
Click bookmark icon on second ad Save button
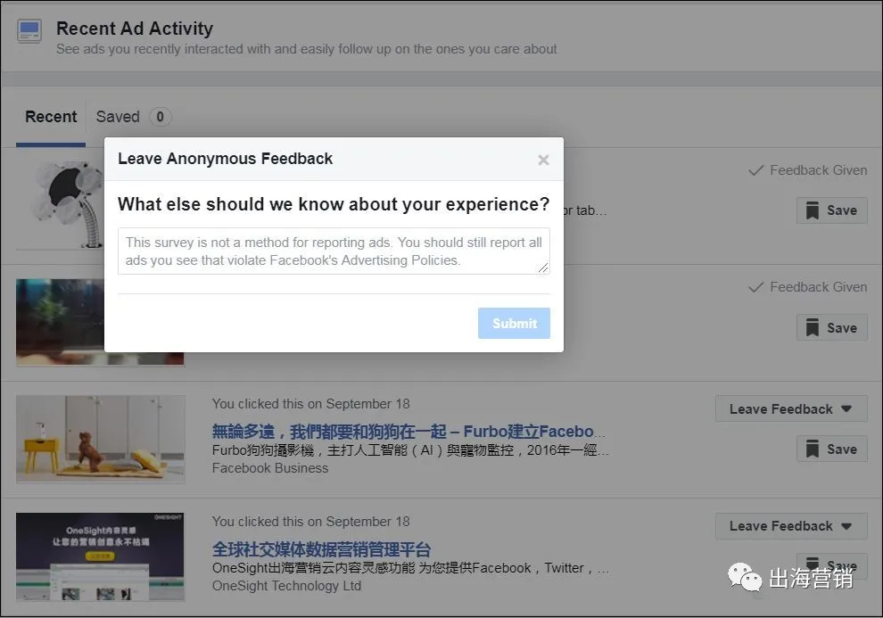point(812,327)
